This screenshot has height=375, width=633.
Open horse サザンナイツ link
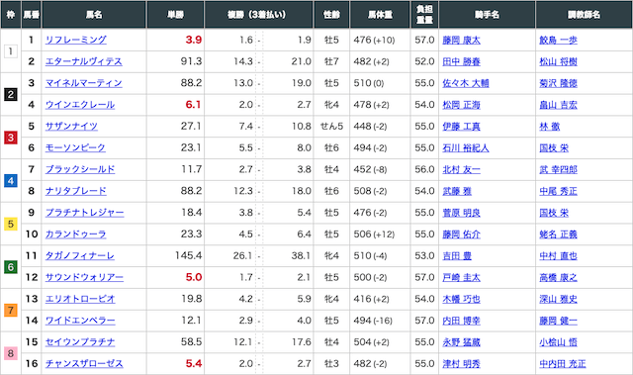[71, 127]
